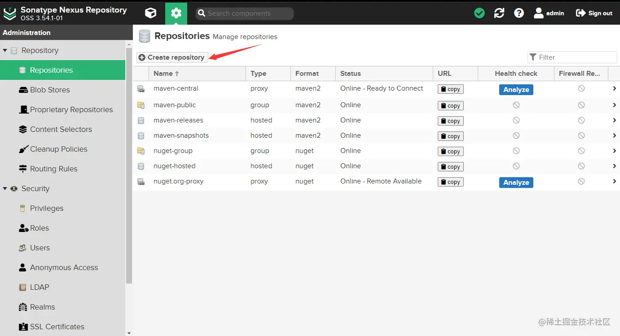Click maven-public health check disabled icon
Viewport: 620px width, 336px height.
516,105
